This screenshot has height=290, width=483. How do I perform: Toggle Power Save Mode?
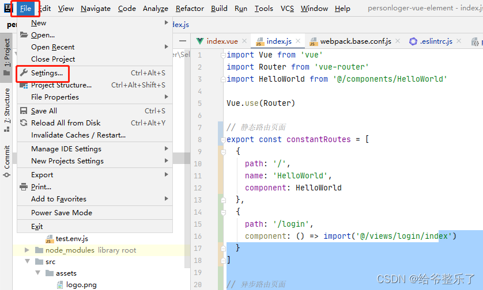point(95,213)
